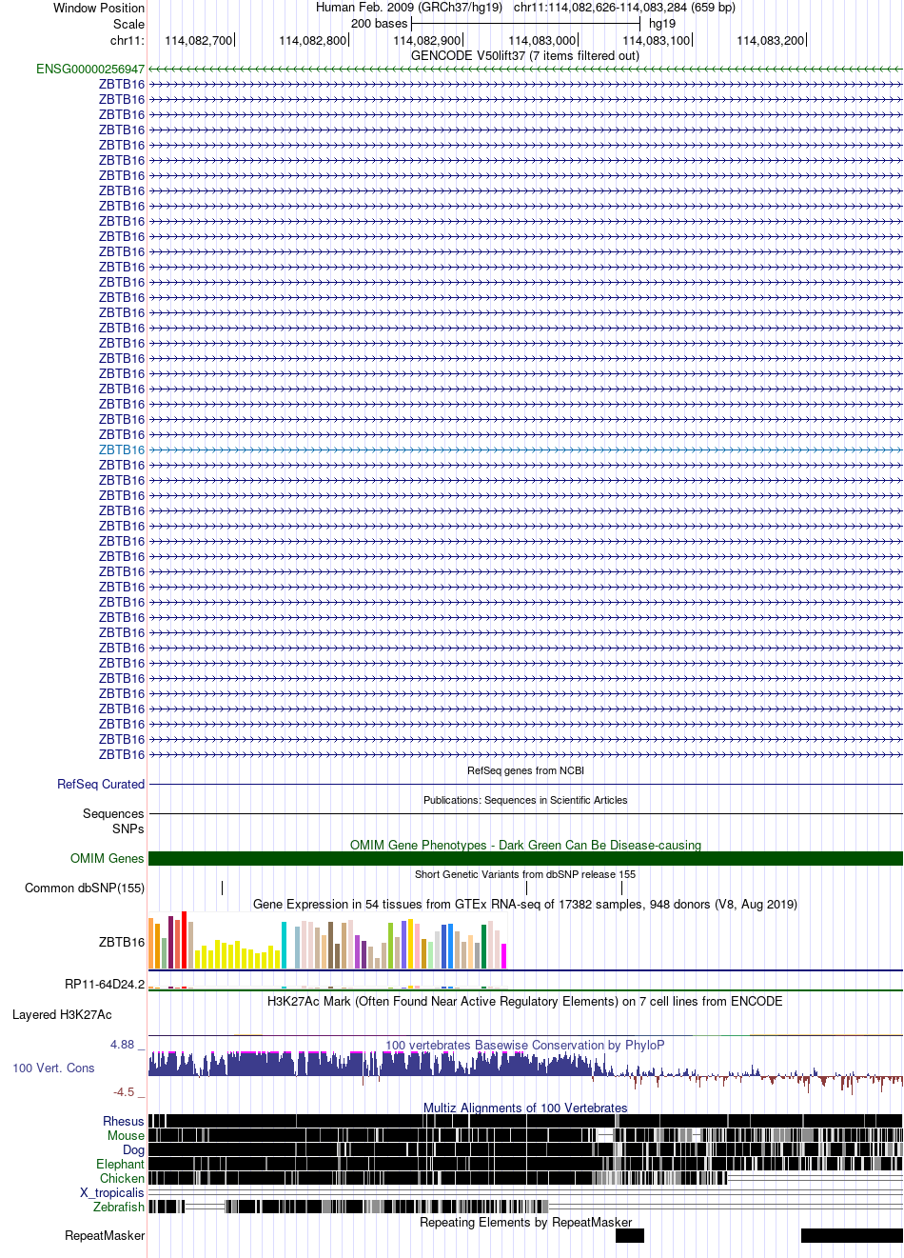
Task: Open the Layered H3K27Ac track label
Action: pos(62,1014)
